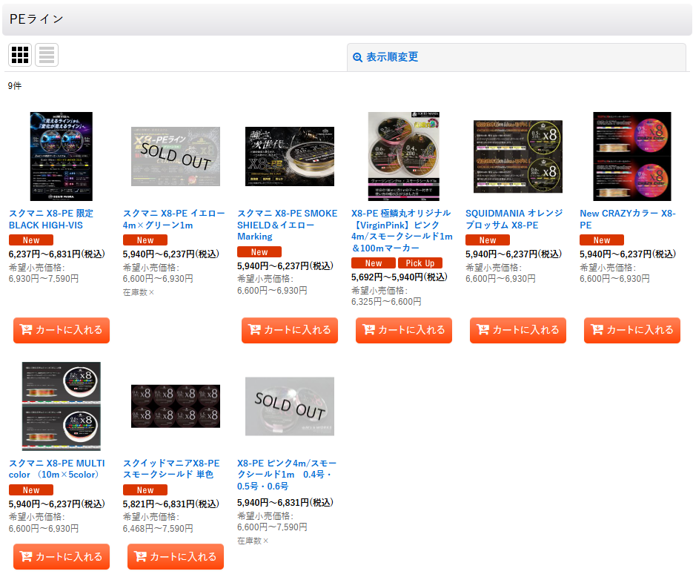Click 希望小売価格 6,930円〜7,590円

click(x=44, y=273)
